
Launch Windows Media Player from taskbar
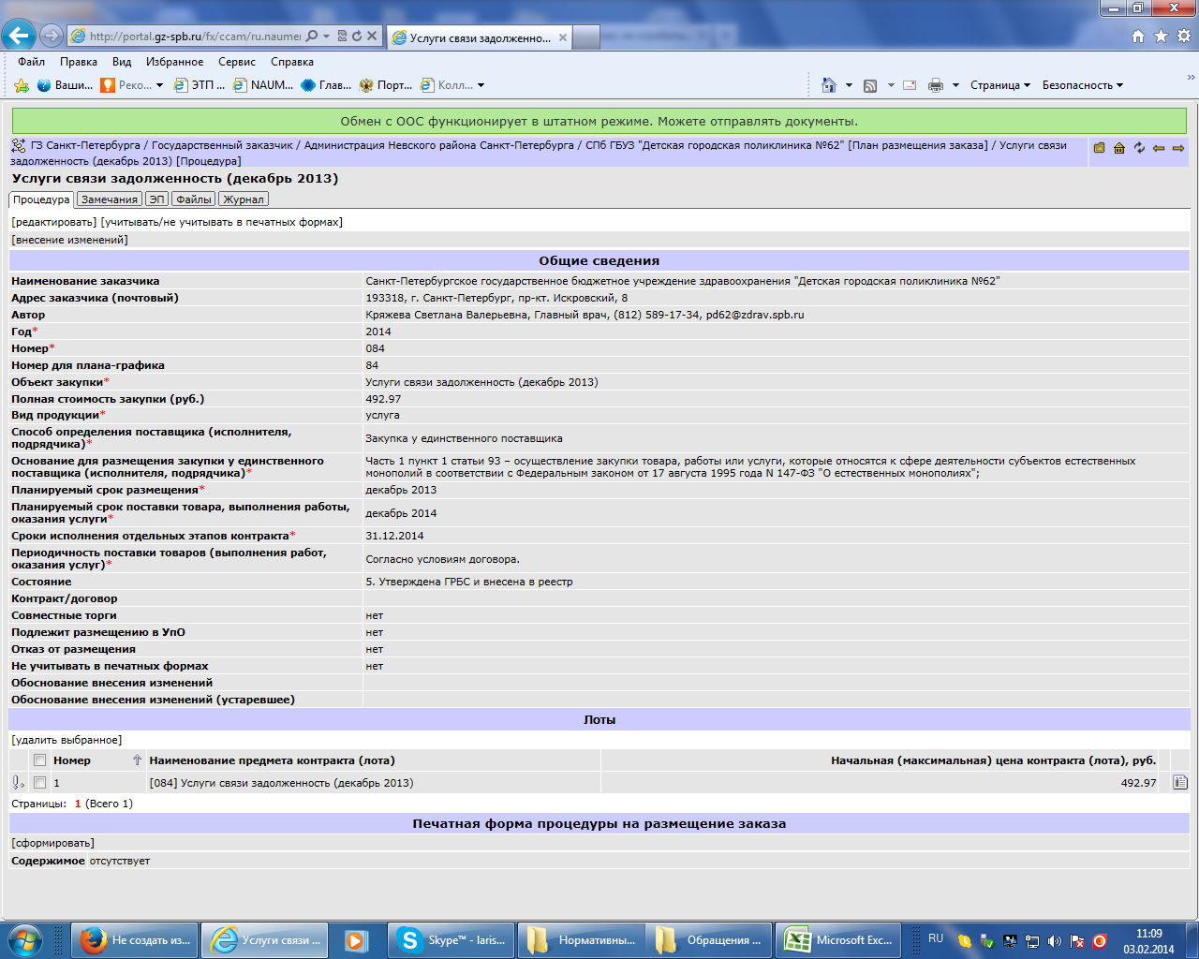(x=357, y=940)
